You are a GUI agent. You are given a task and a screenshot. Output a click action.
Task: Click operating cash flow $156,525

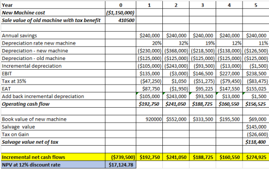tap(256, 104)
